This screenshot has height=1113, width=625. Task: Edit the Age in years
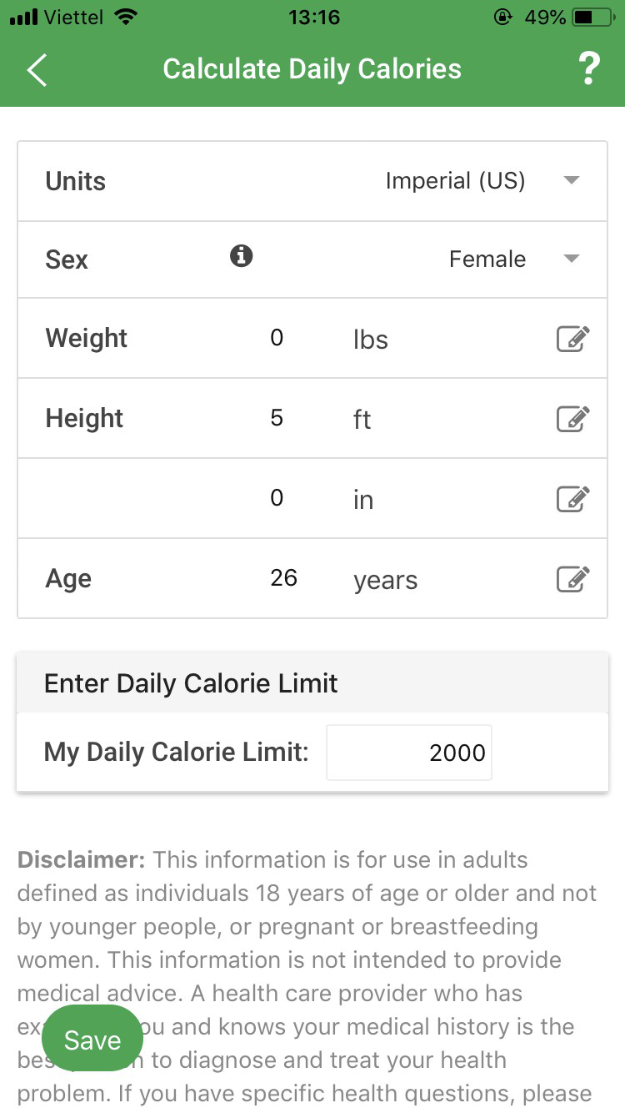click(573, 578)
